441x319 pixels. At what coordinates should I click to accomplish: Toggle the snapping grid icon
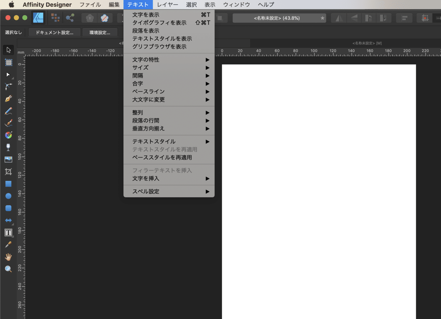(x=425, y=18)
